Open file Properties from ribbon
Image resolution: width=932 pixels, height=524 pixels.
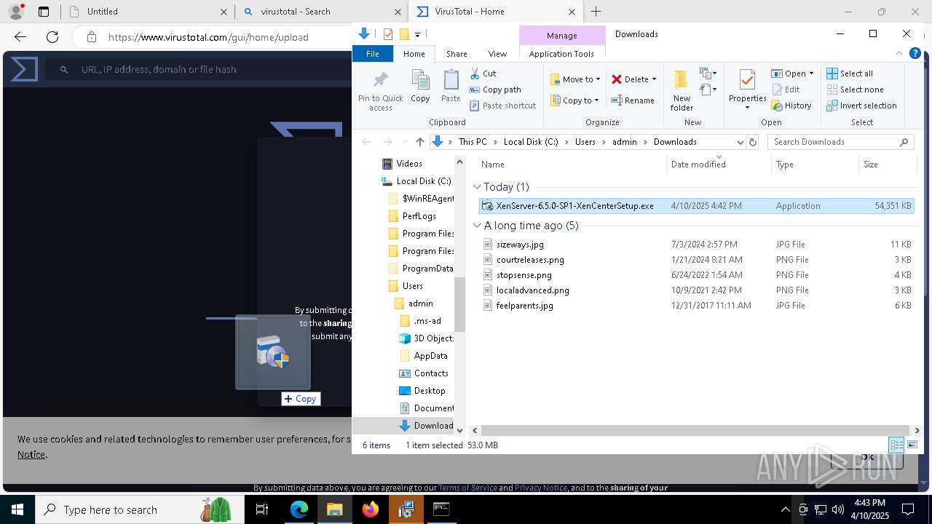pyautogui.click(x=747, y=91)
